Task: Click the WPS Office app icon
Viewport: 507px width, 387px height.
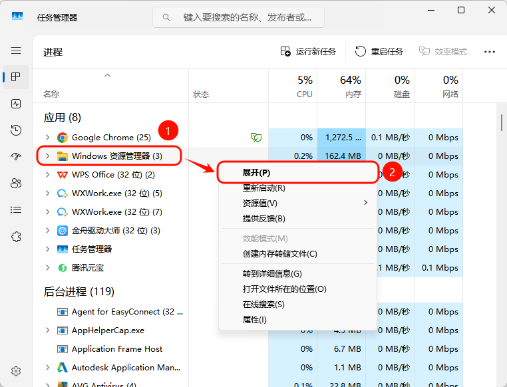Action: [63, 175]
